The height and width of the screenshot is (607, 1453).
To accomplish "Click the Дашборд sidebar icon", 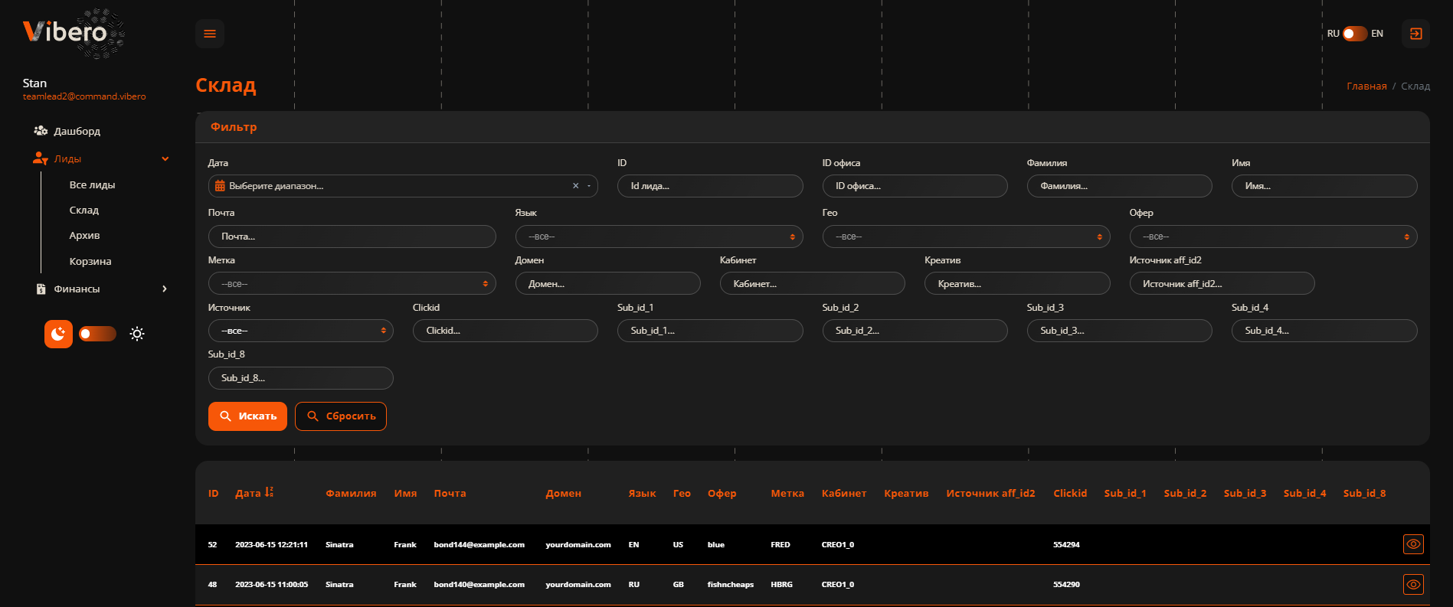I will [41, 131].
